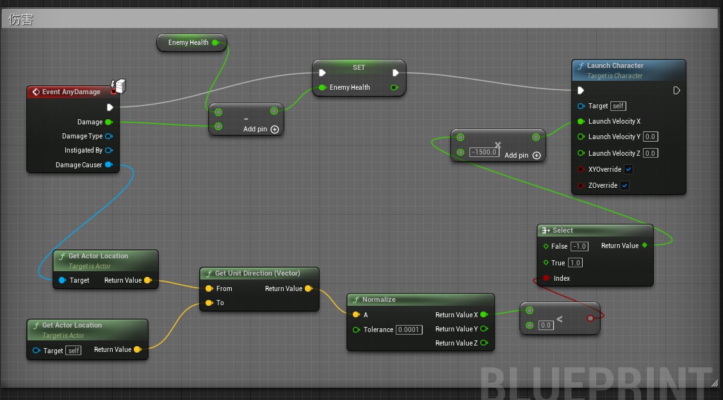The image size is (723, 400).
Task: Click the Select node Index pin
Action: click(x=546, y=278)
